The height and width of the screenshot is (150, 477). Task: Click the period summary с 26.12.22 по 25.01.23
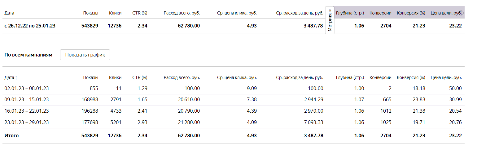(30, 26)
